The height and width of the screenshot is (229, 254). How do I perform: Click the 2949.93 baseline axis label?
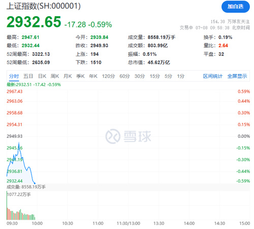coord(15,136)
